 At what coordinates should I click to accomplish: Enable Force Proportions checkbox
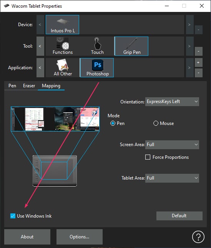coord(148,157)
